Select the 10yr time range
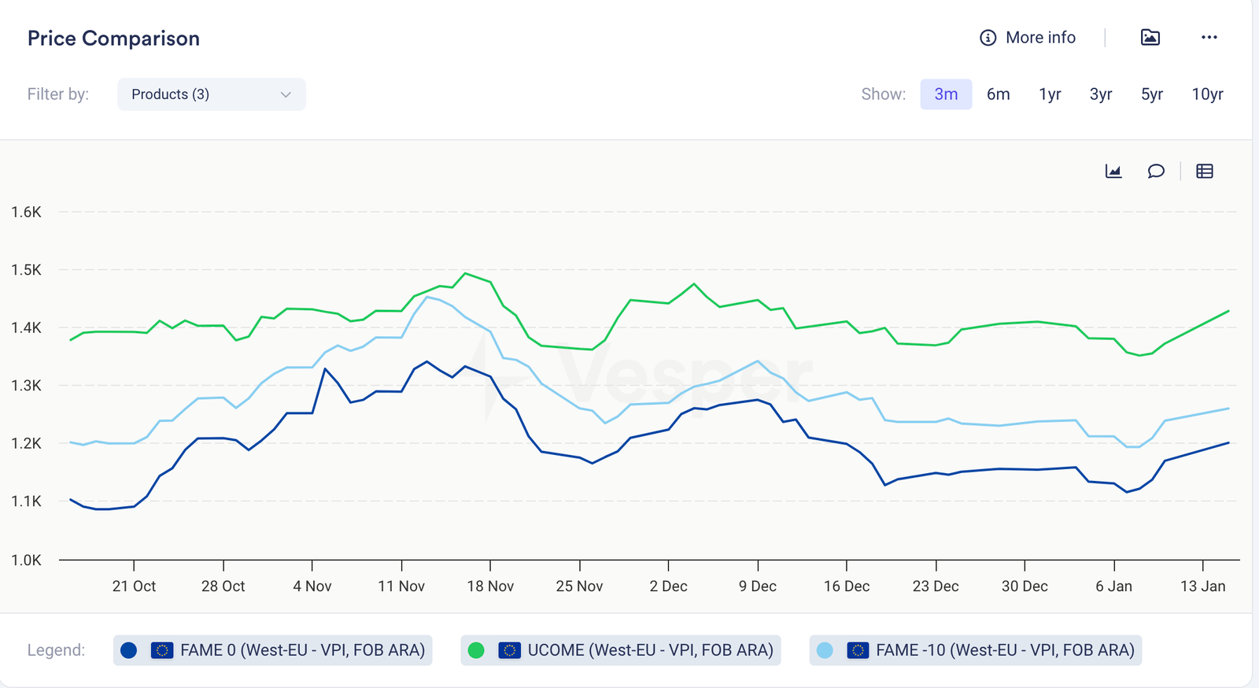The width and height of the screenshot is (1259, 688). 1207,94
